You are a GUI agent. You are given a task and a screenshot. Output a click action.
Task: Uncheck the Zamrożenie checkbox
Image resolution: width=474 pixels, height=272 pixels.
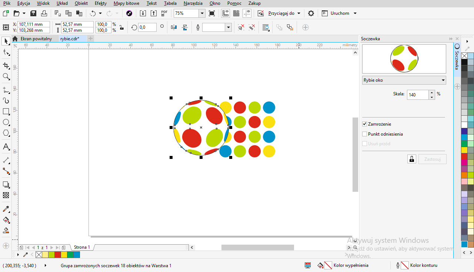click(x=365, y=124)
